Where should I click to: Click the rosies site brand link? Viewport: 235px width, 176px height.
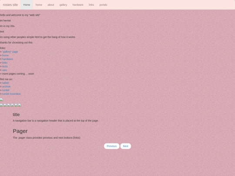click(10, 5)
